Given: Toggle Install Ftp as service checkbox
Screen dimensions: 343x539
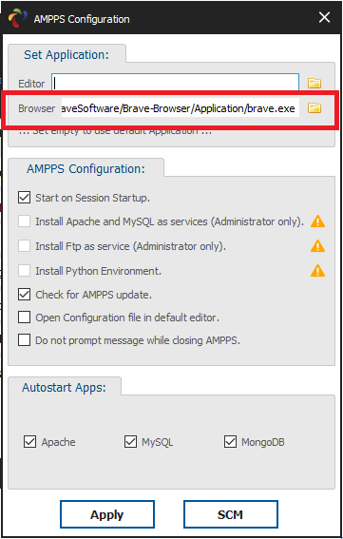Looking at the screenshot, I should point(24,246).
